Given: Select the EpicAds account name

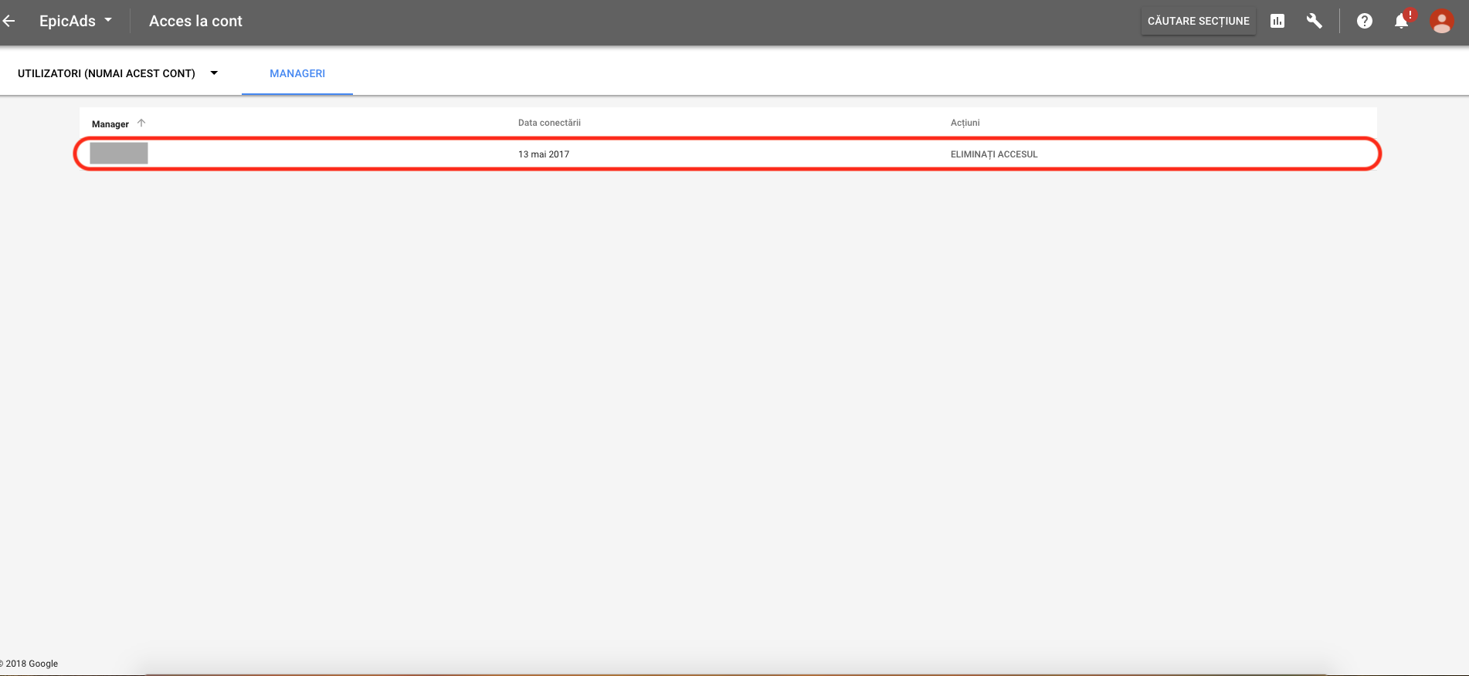Looking at the screenshot, I should click(x=67, y=21).
